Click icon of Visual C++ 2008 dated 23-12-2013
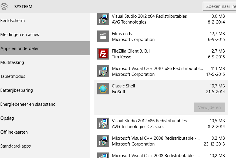This screenshot has height=158, width=236. coord(103,141)
